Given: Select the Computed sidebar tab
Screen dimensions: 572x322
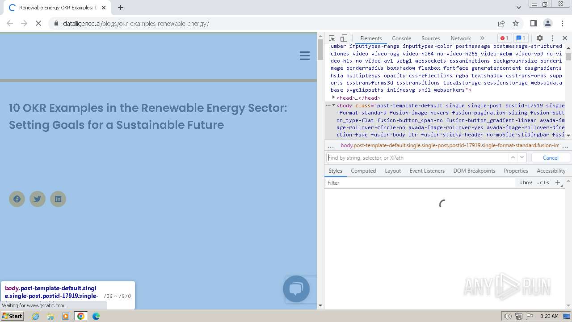Looking at the screenshot, I should tap(363, 171).
